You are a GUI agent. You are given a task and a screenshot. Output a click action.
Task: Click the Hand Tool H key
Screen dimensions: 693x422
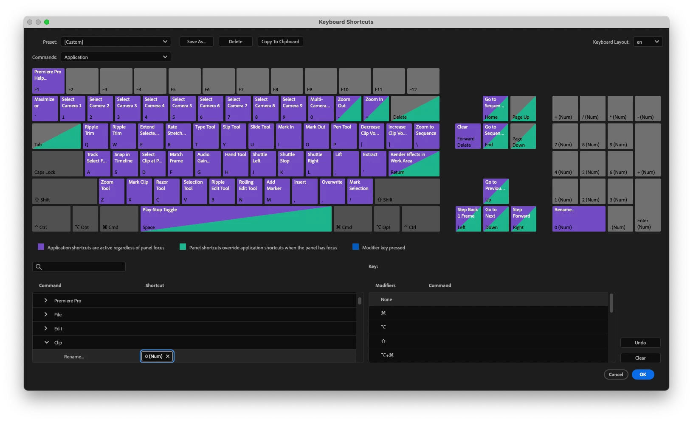236,164
